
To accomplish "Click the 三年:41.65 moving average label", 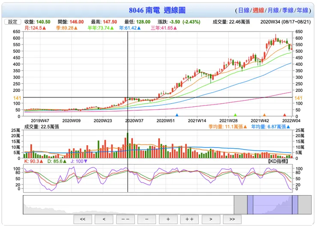I will (164, 28).
